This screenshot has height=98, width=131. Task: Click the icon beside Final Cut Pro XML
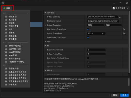[6, 62]
